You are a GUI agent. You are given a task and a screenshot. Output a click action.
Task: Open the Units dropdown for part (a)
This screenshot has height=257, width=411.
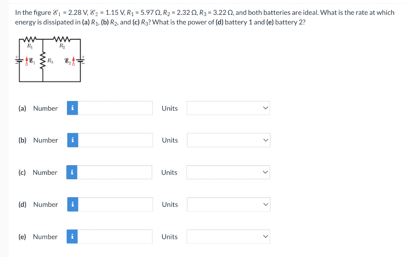228,108
